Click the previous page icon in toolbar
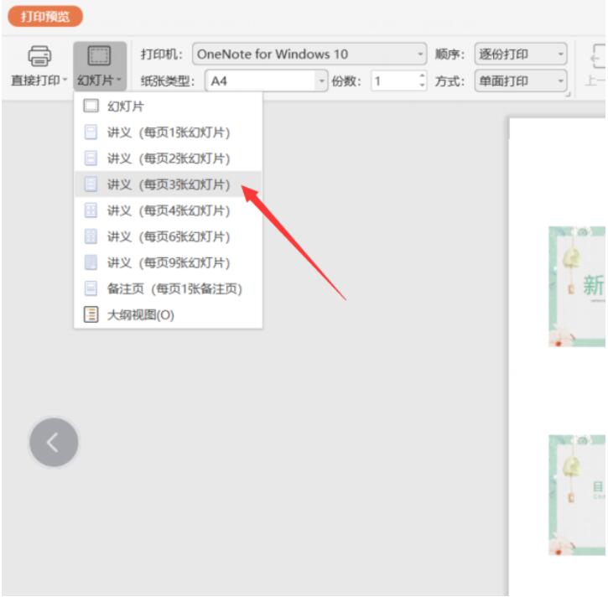608x597 pixels. point(598,57)
